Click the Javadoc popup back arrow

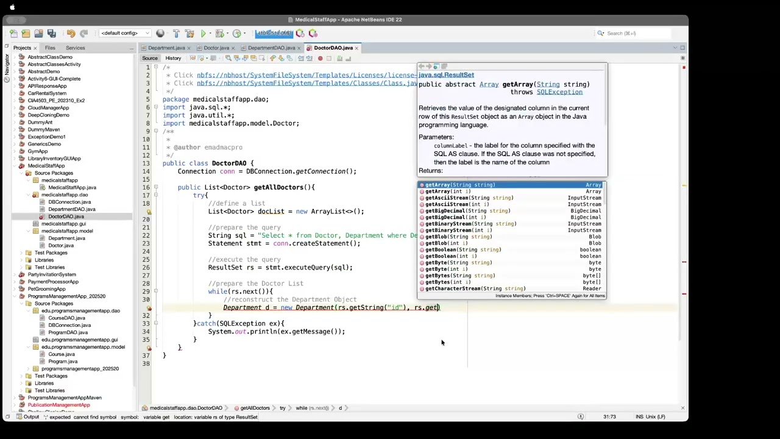pos(421,66)
